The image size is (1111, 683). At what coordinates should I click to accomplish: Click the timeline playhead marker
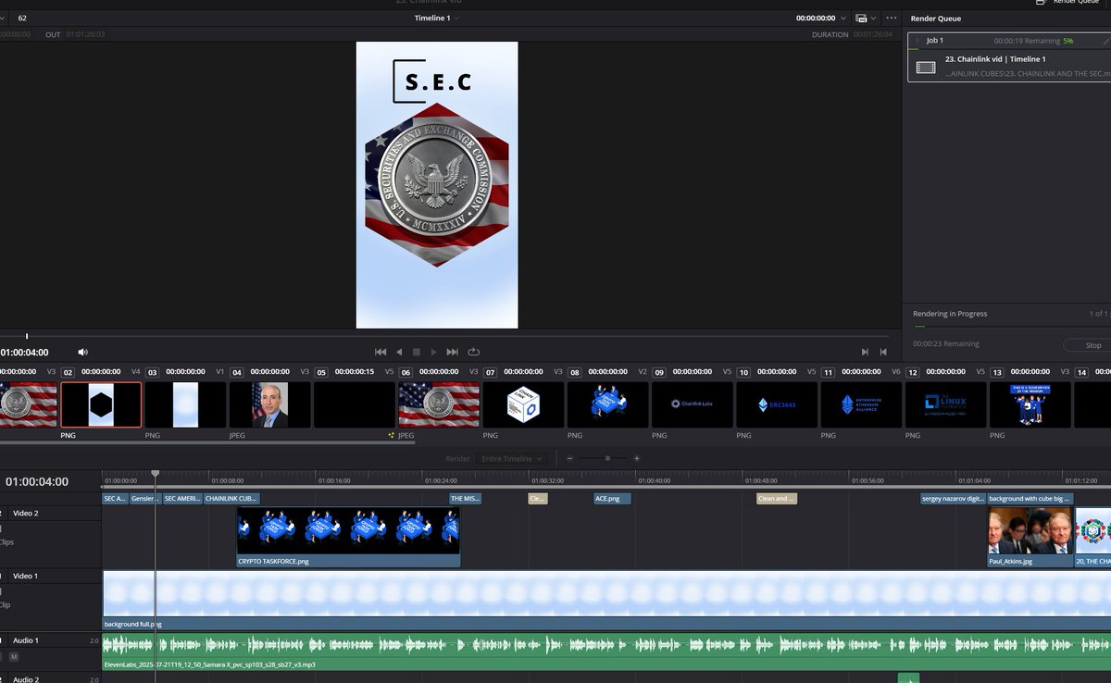click(x=156, y=474)
